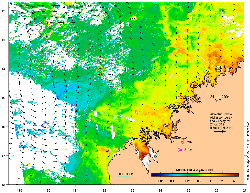Click the 'MODIS Chl-a mg/m3 OC3' title
The image size is (250, 193).
[194, 170]
